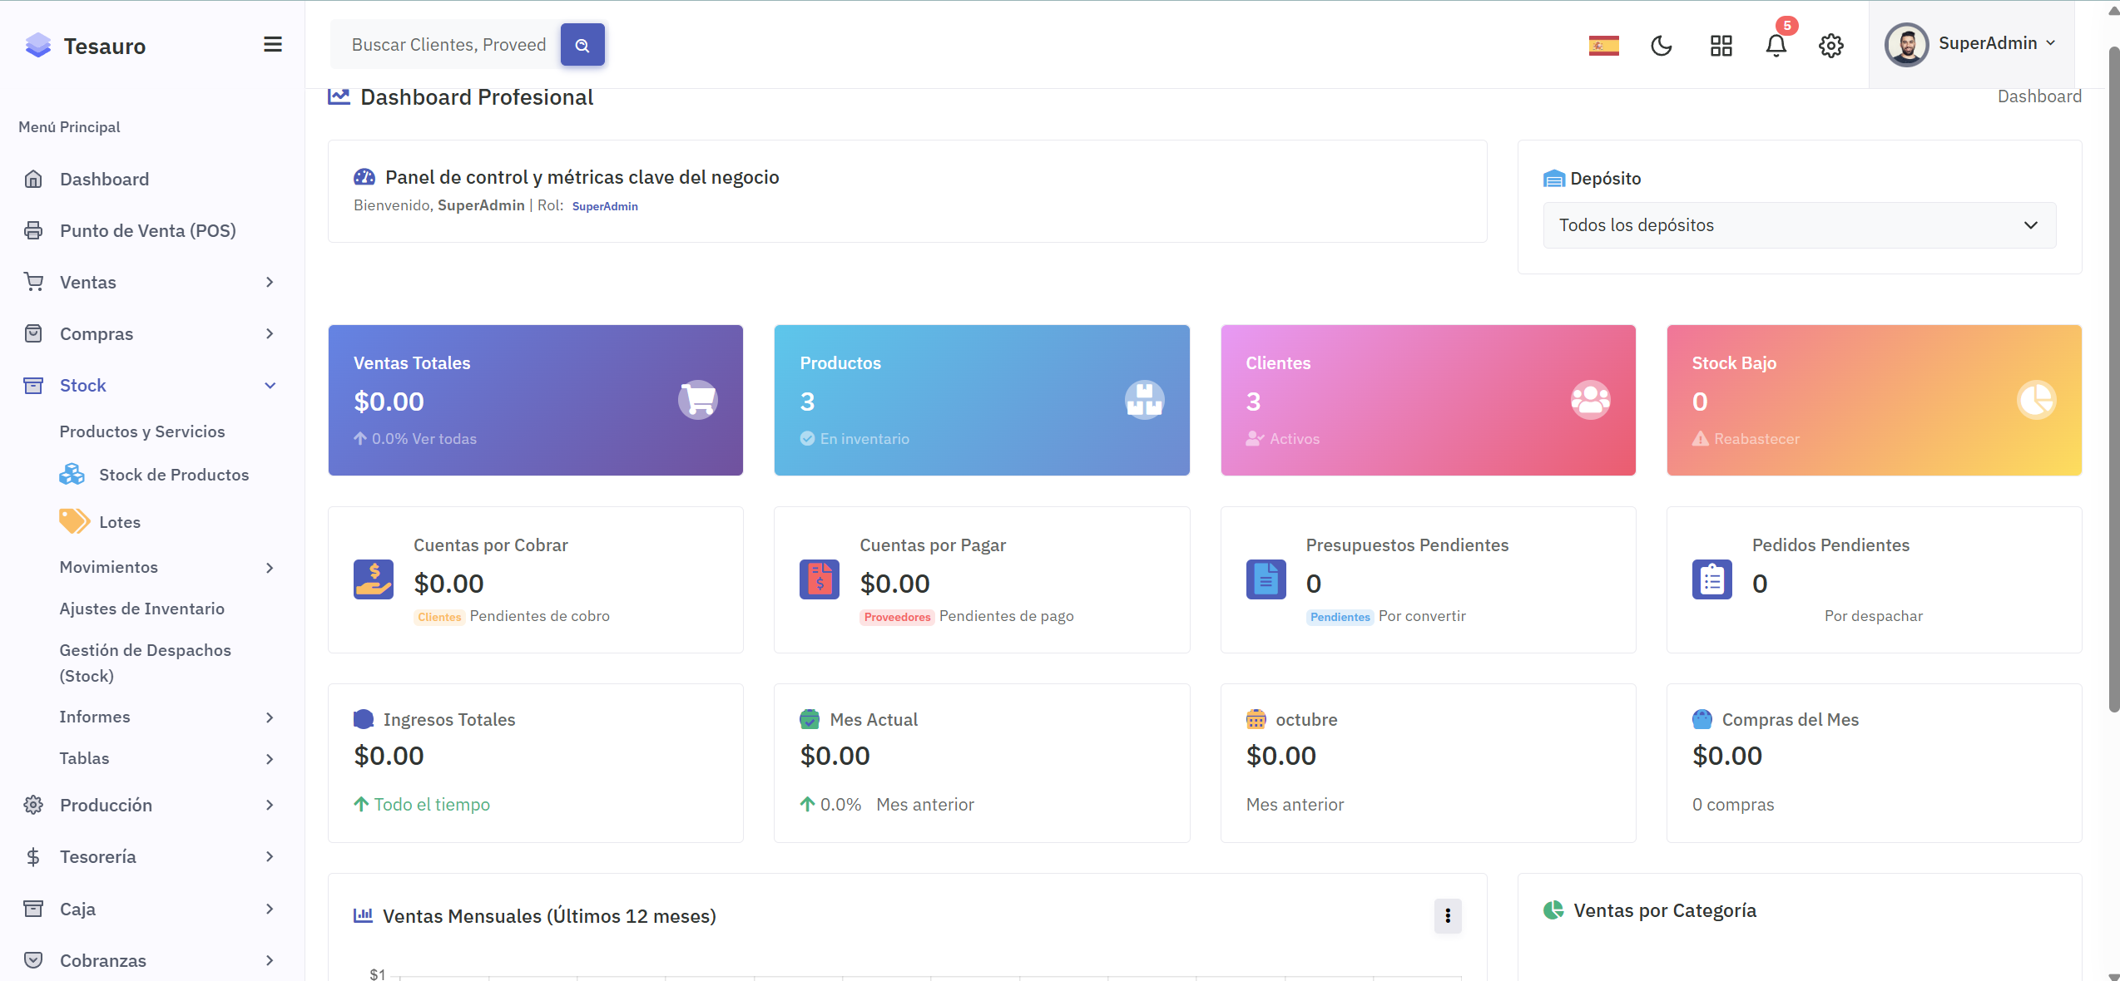Viewport: 2120px width, 981px height.
Task: Open the Todos los depósitos dropdown
Action: click(x=1799, y=224)
